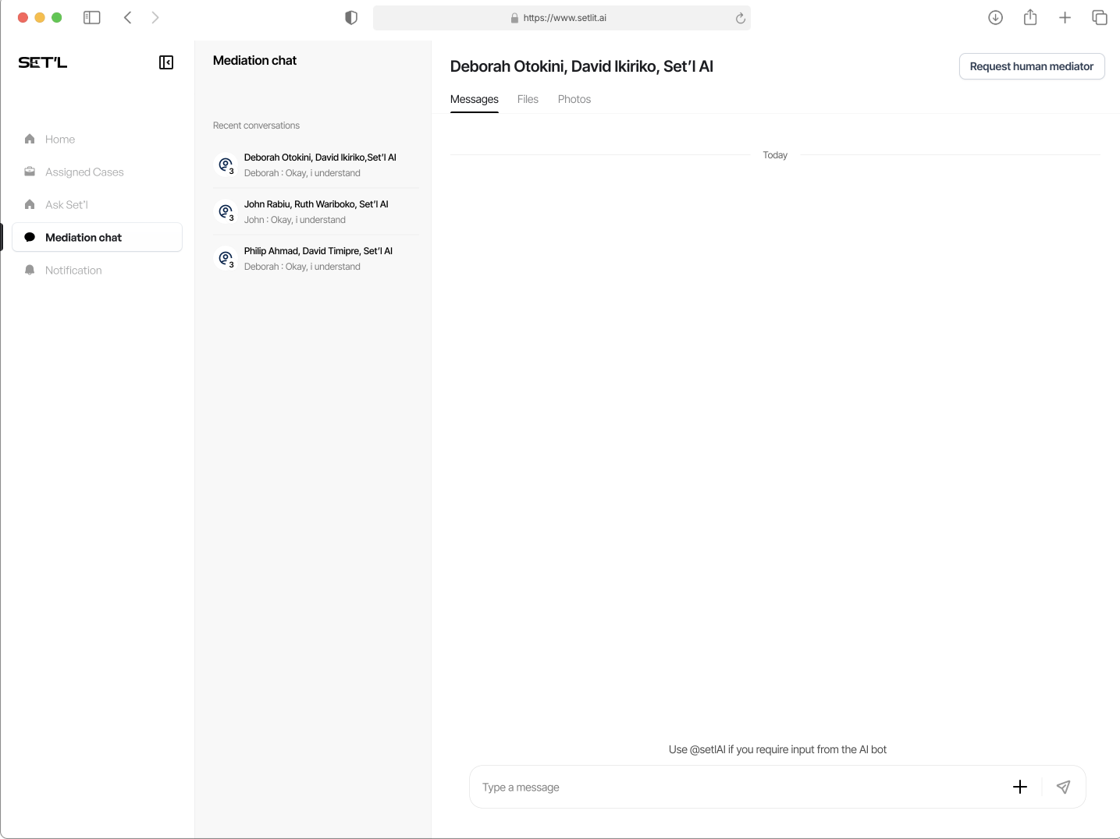The image size is (1120, 839).
Task: Go to Ask Set'l page
Action: pyautogui.click(x=66, y=205)
